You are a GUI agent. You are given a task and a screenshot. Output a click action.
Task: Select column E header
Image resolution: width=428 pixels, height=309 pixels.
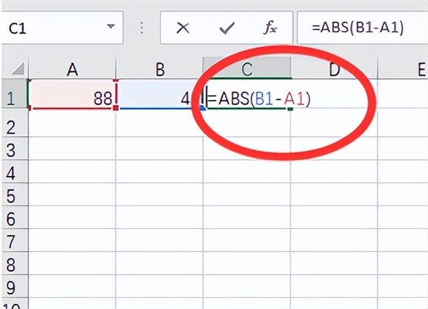pyautogui.click(x=403, y=69)
